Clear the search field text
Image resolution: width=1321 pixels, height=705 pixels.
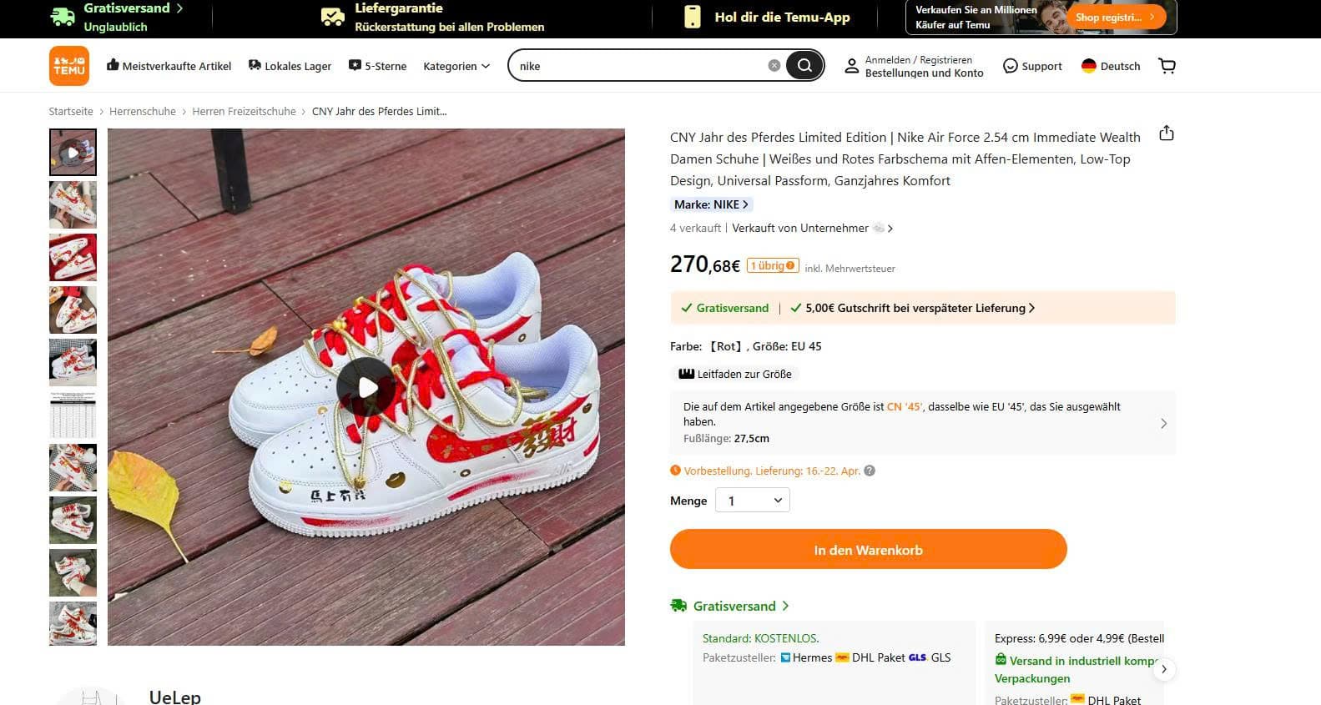point(774,66)
